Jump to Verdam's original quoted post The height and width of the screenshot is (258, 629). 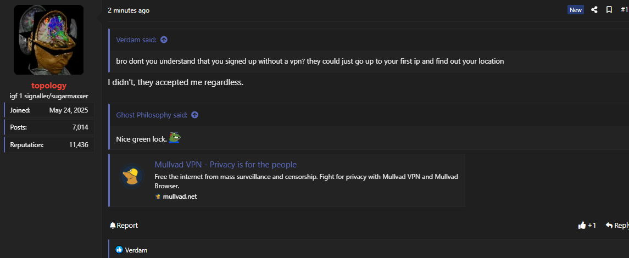164,40
